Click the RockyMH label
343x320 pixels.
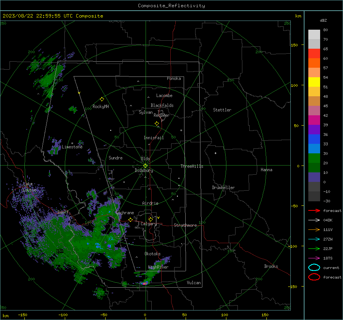click(x=101, y=107)
